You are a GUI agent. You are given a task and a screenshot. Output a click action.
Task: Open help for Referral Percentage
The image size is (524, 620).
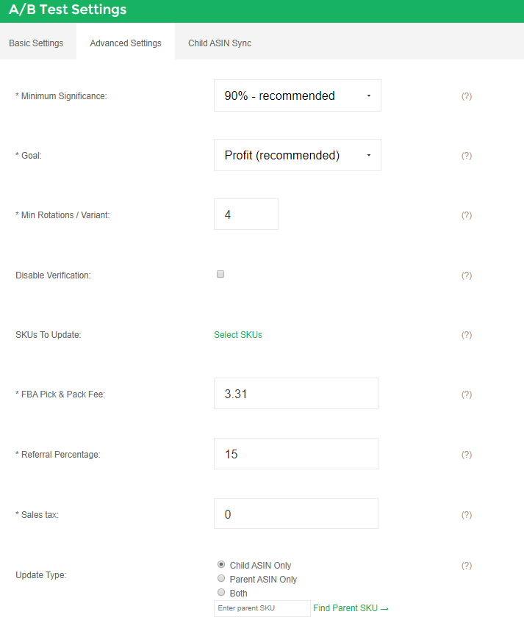pos(466,455)
